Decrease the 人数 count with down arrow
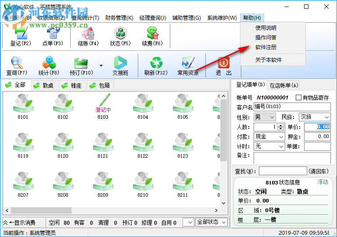The image size is (337, 237). [x=280, y=129]
